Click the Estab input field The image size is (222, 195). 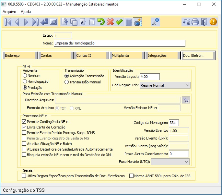coord(63,36)
